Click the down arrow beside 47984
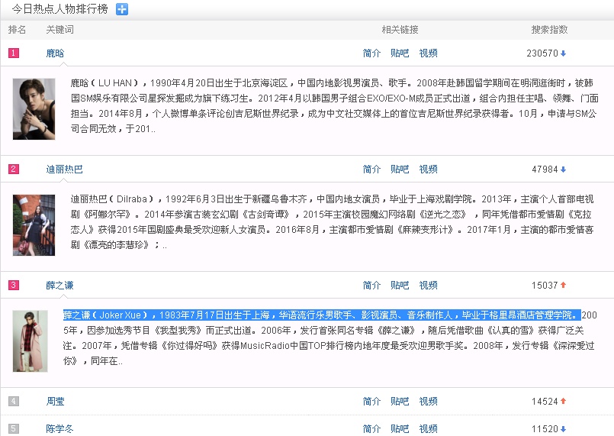The height and width of the screenshot is (436, 614). coord(563,170)
